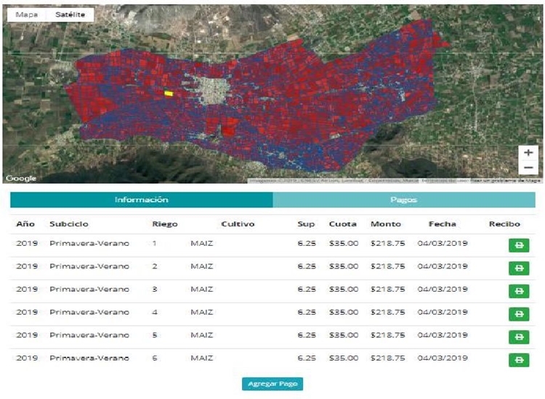The height and width of the screenshot is (399, 545).
Task: Print receipt for Riego 2 payment
Action: (x=519, y=268)
